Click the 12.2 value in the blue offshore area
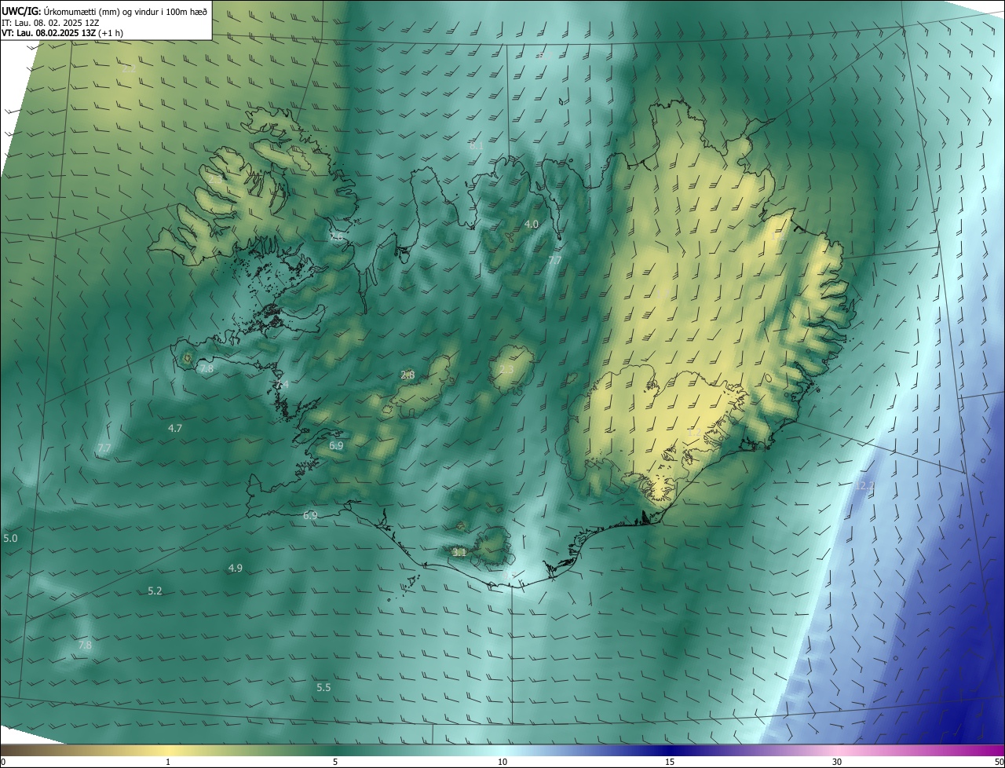 coord(864,486)
